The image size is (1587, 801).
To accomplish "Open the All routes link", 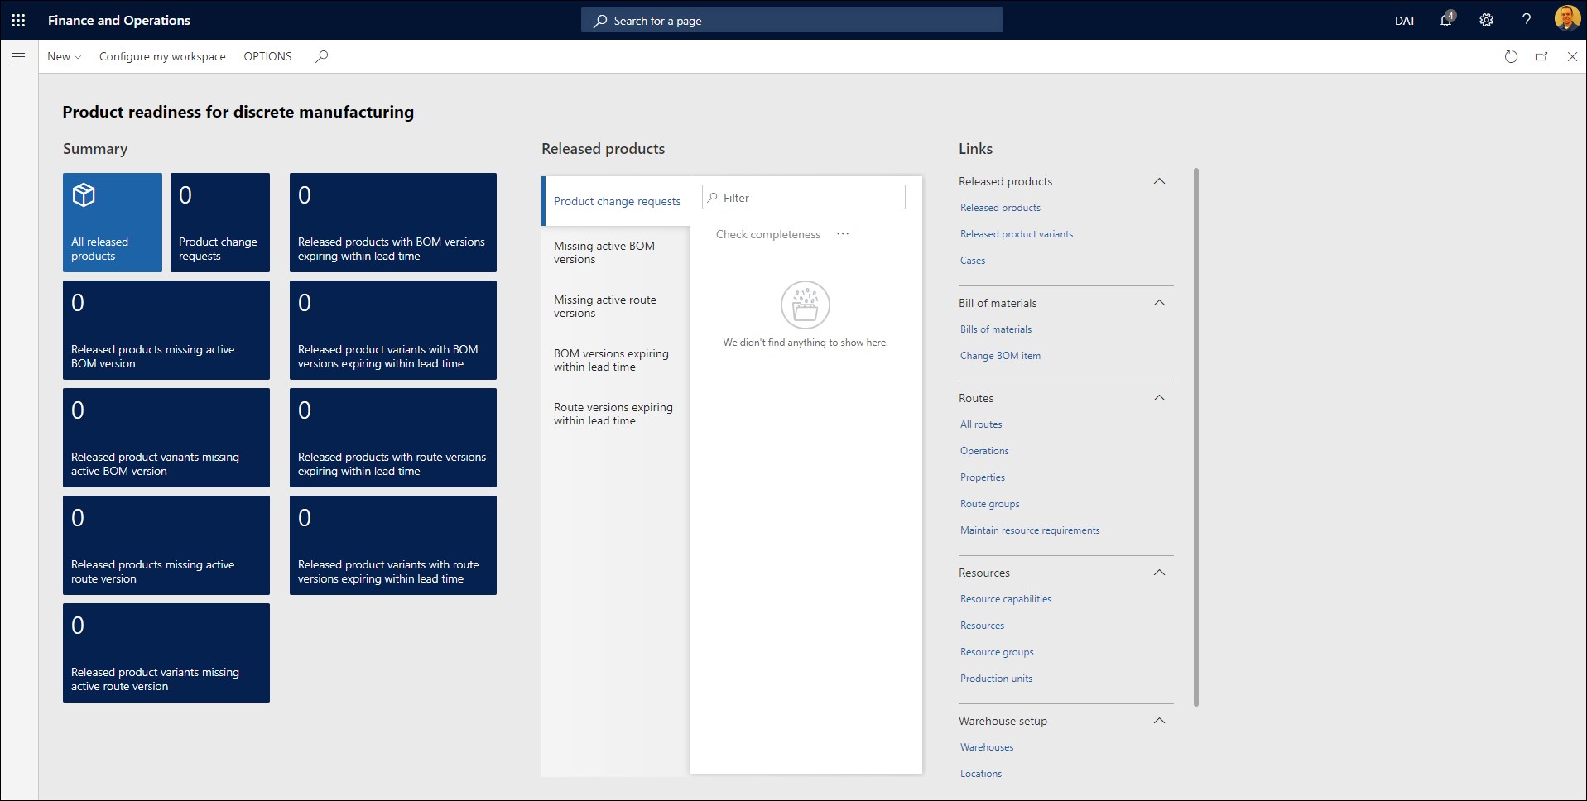I will 981,424.
